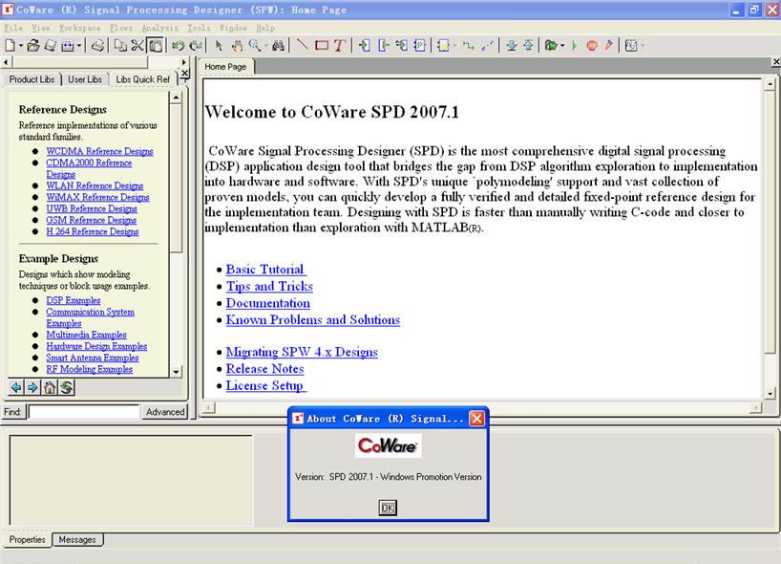Screen dimensions: 781x564
Task: Select the hand pan tool
Action: tap(237, 46)
